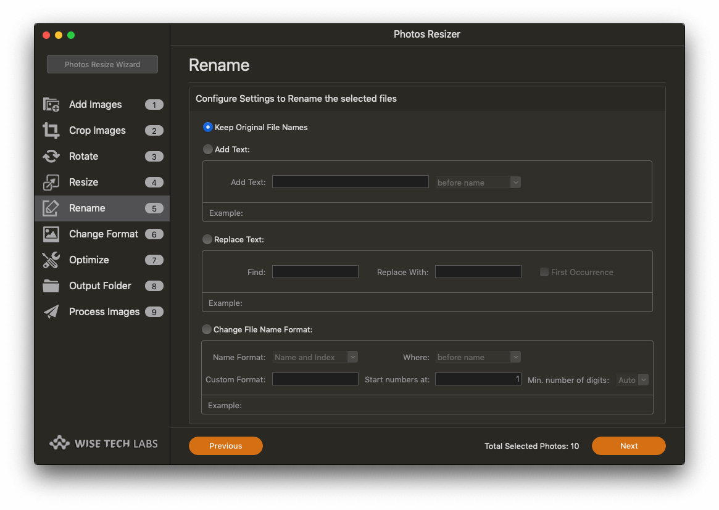Select Change File Name Format radio option
The image size is (719, 510).
(207, 329)
